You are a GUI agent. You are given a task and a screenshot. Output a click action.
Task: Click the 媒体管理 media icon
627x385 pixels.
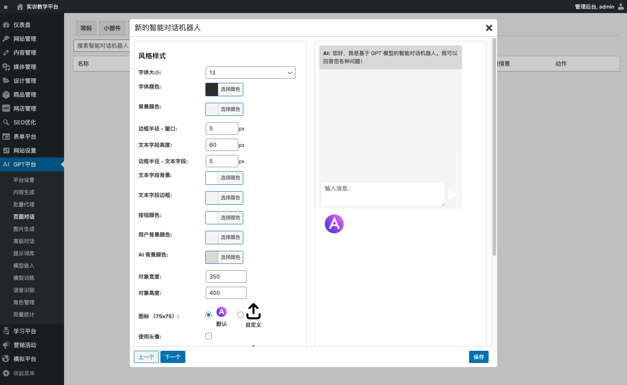[6, 67]
